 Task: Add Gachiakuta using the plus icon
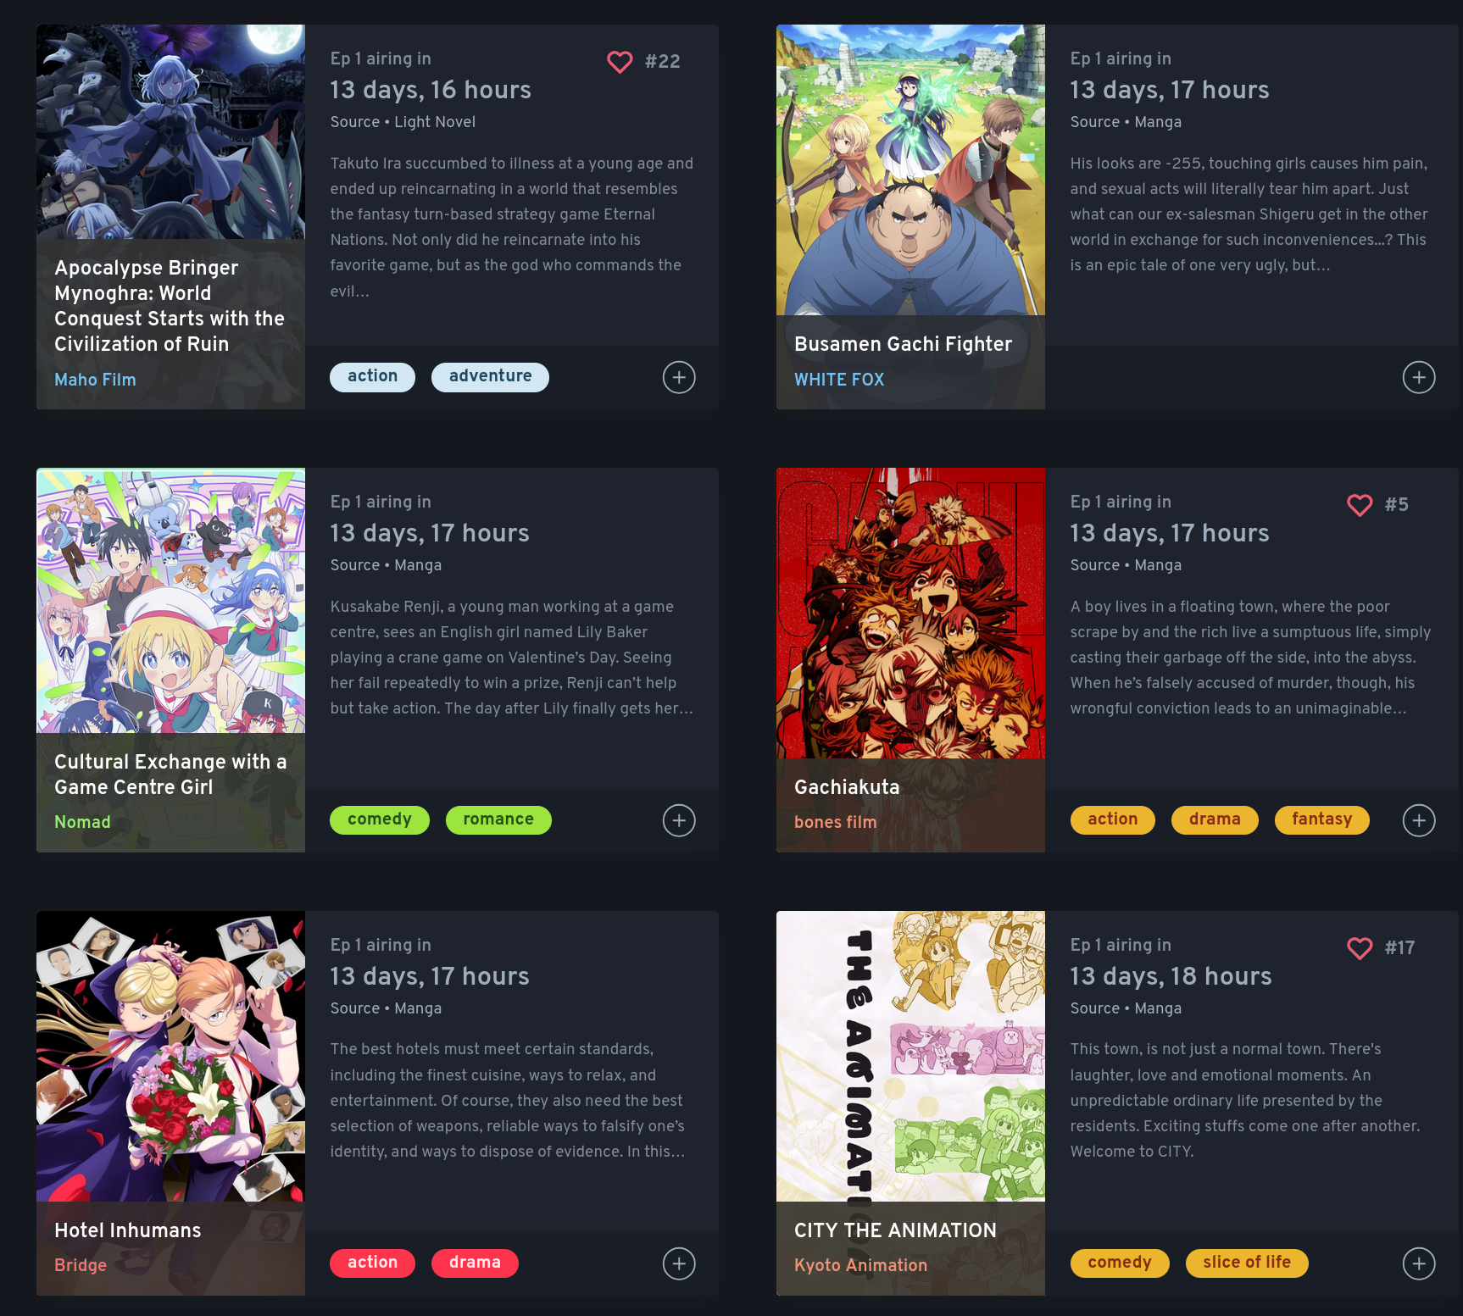[1419, 820]
